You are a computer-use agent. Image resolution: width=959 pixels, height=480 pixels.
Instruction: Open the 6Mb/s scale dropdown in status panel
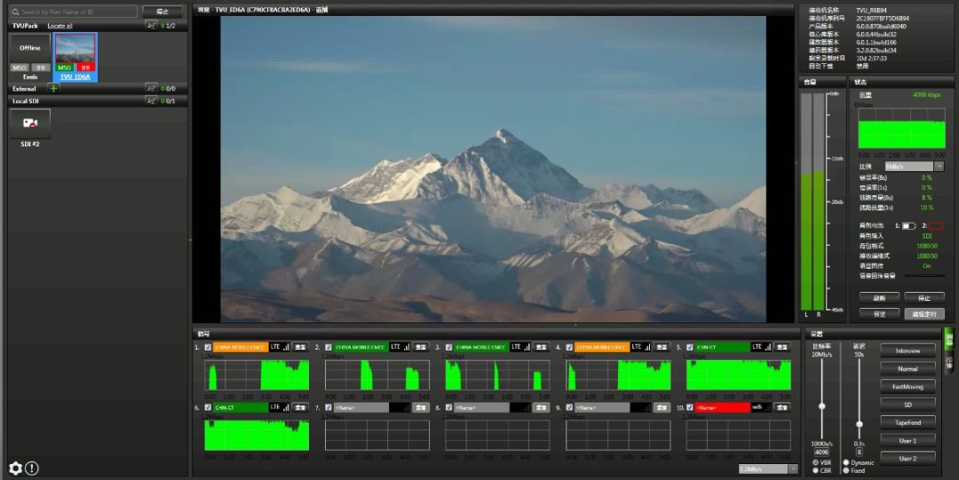coord(914,166)
